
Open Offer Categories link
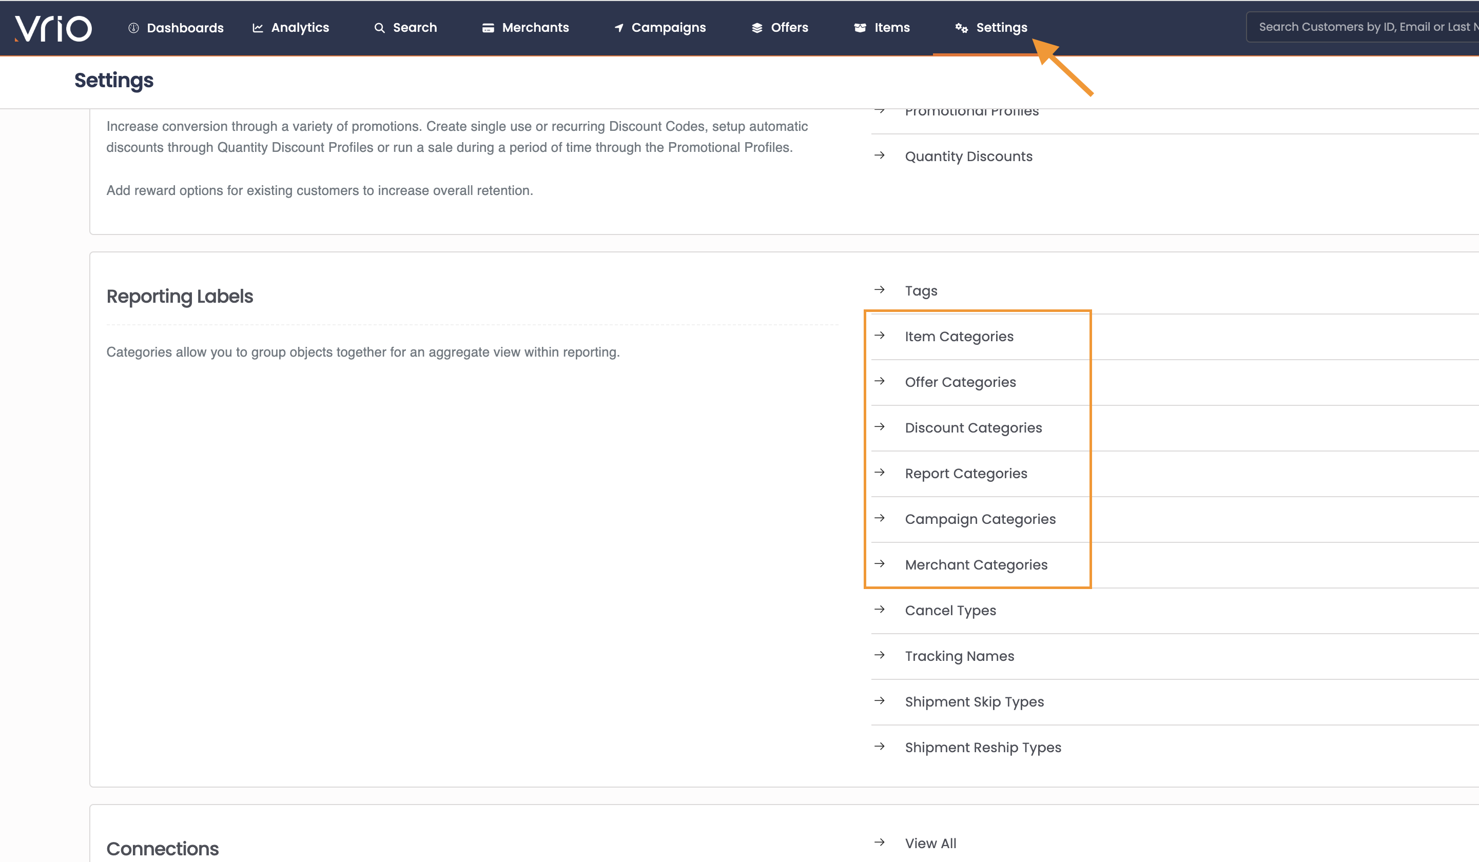click(960, 383)
